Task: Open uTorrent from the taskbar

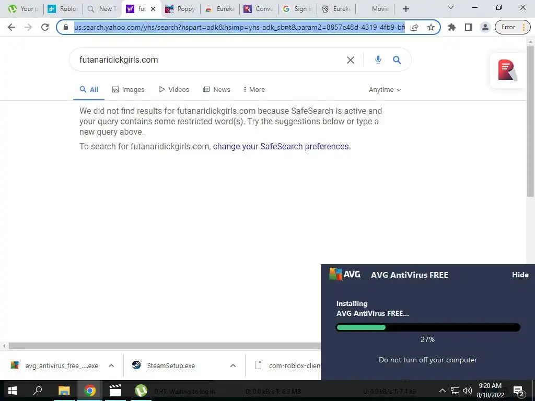Action: [x=141, y=391]
